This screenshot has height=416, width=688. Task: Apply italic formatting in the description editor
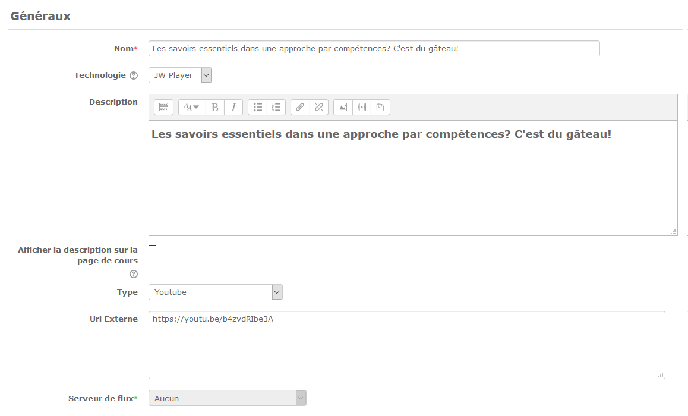pos(233,107)
